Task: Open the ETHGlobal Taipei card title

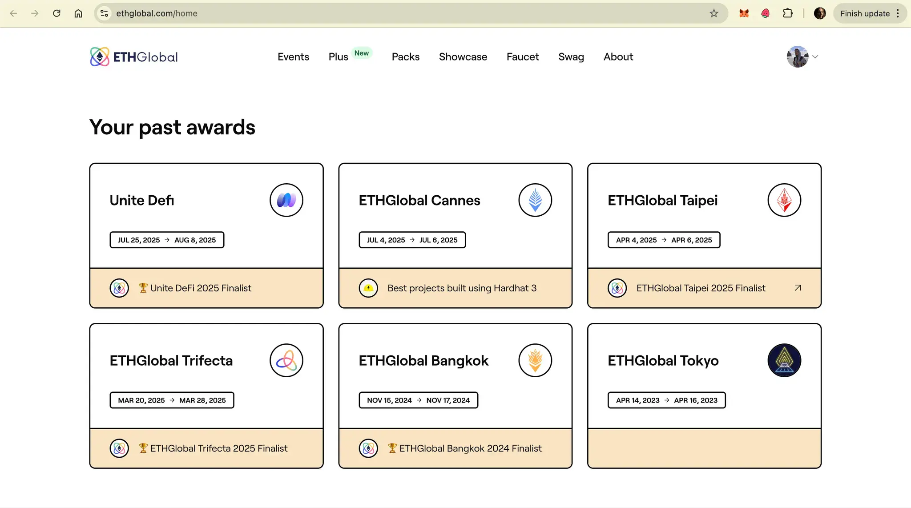Action: (x=663, y=200)
